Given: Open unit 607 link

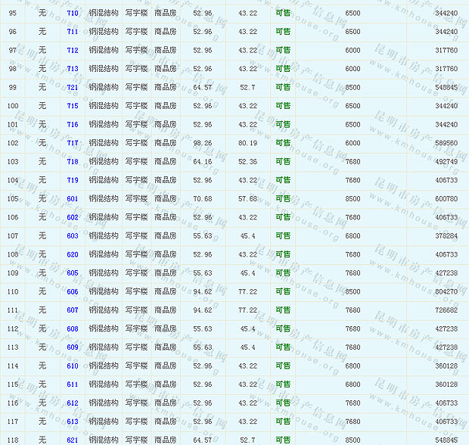Looking at the screenshot, I should [72, 310].
